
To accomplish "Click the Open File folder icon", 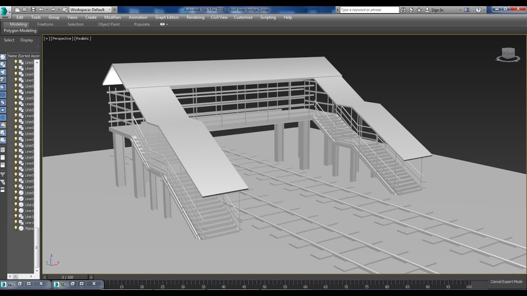I will pos(25,9).
